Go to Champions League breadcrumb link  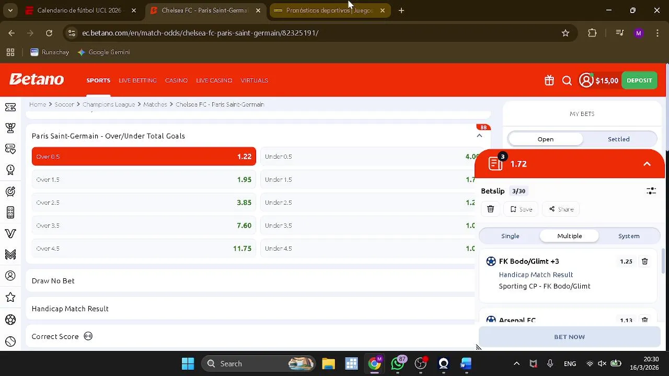(109, 104)
